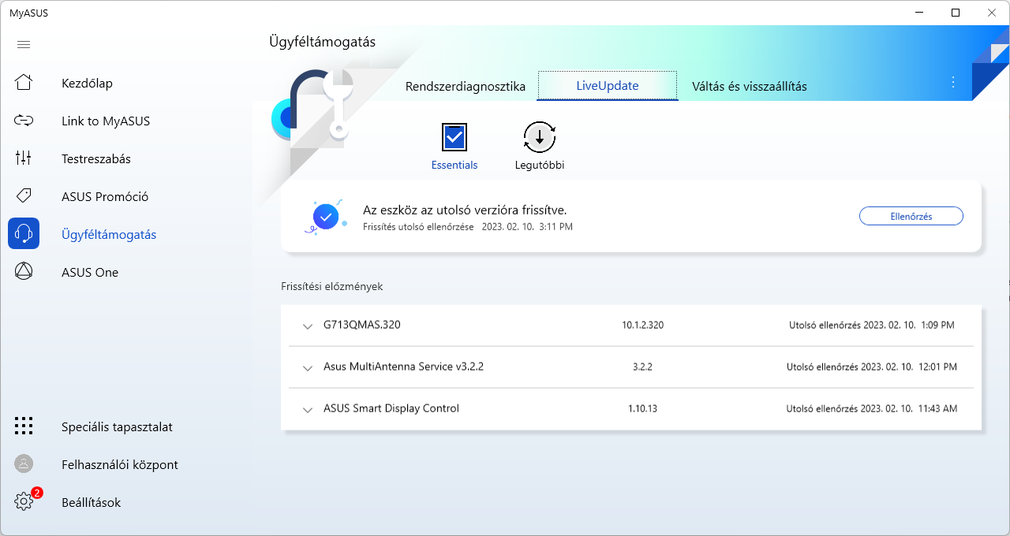The height and width of the screenshot is (536, 1010).
Task: Minimize the MyASUS window
Action: point(918,13)
